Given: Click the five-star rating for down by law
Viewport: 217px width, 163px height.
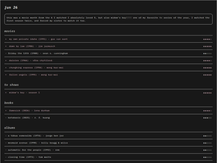Looking at the screenshot, I should [207, 46].
